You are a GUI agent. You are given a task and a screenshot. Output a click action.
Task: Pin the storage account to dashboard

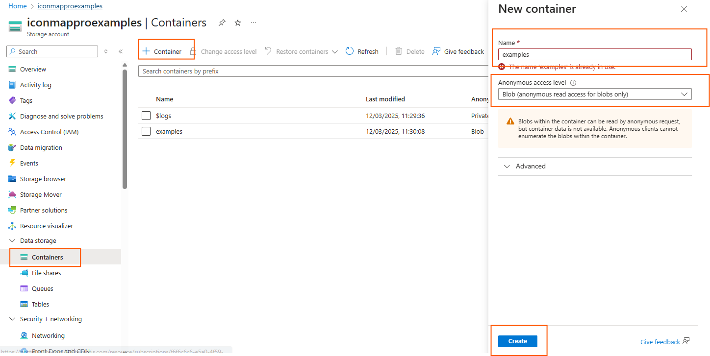(222, 23)
